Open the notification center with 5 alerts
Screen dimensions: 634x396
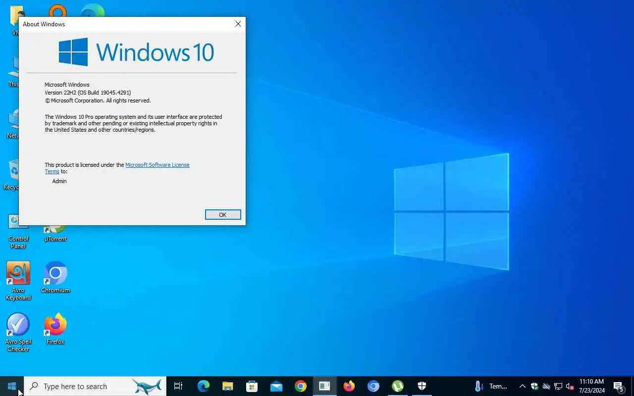point(619,386)
